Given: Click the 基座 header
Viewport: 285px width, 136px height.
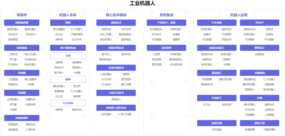Looking at the screenshot, I should (x=68, y=23).
